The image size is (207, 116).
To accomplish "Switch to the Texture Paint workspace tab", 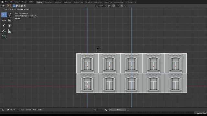I will 79,2.
